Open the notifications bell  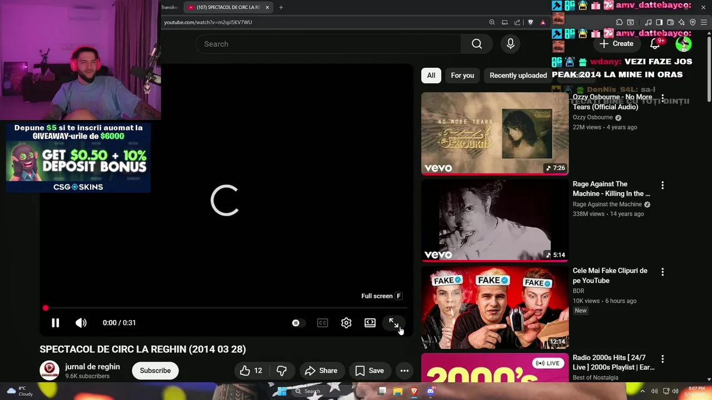tap(655, 44)
